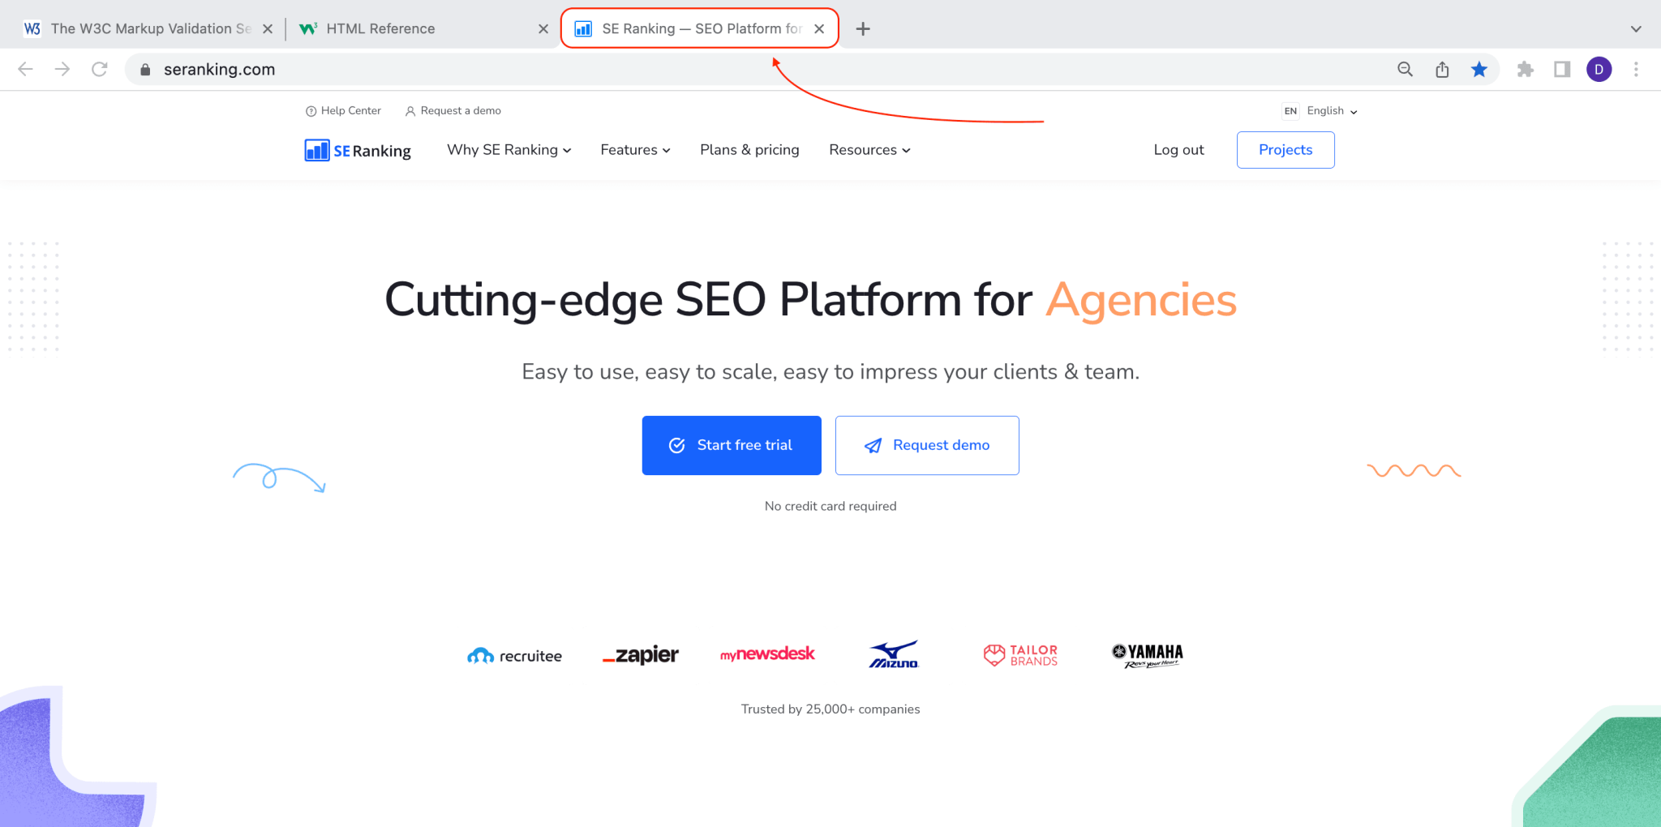Click the Request demo button
The width and height of the screenshot is (1661, 827).
(927, 445)
